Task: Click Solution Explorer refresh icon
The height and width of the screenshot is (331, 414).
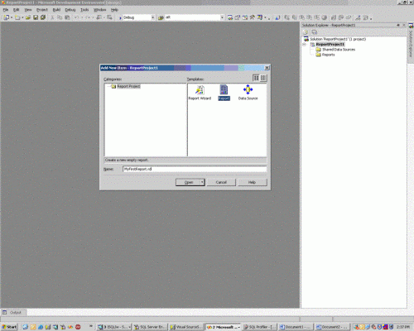Action: (x=306, y=32)
